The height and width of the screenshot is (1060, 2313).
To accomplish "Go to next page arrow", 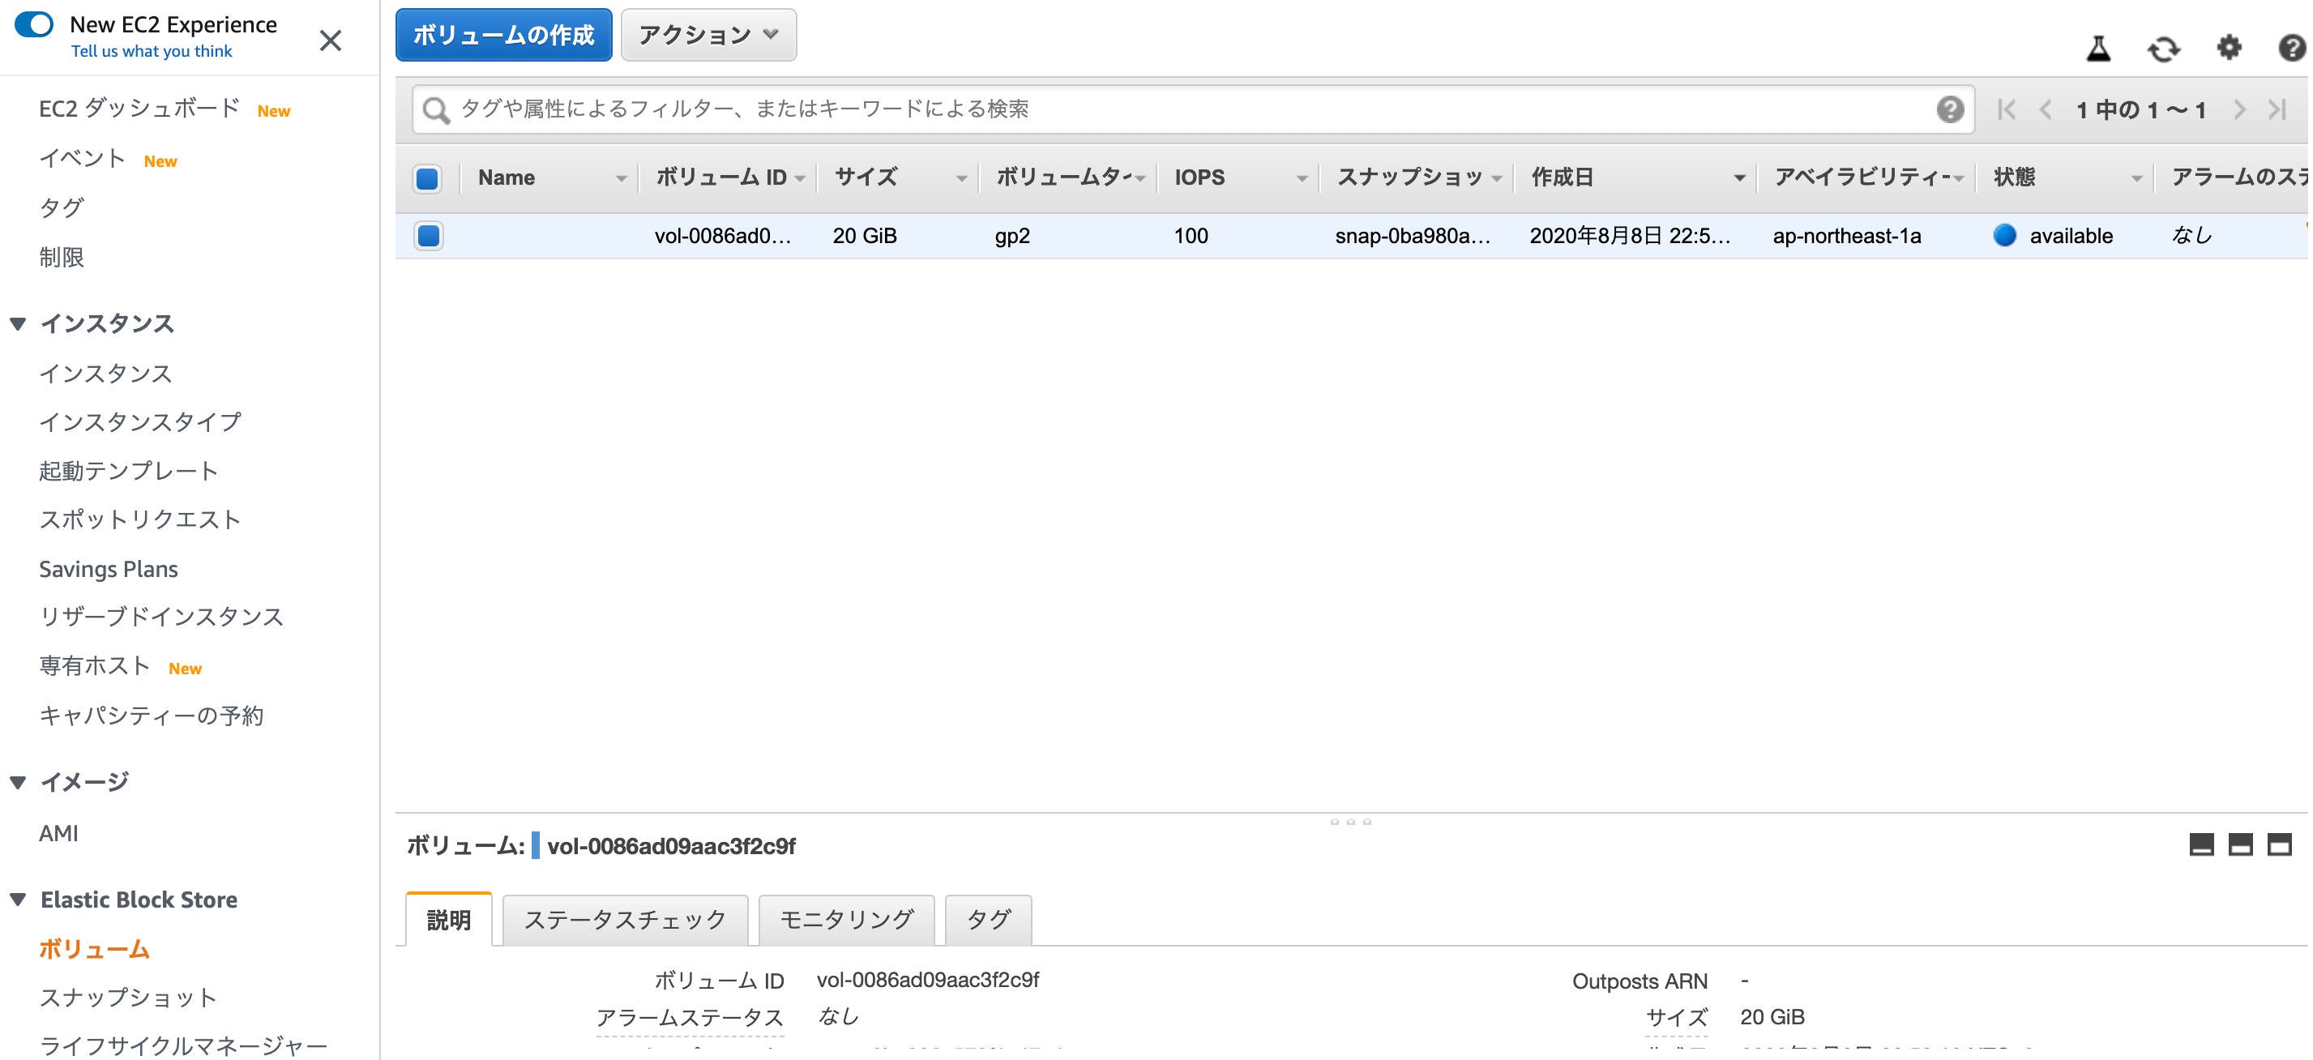I will pos(2239,109).
